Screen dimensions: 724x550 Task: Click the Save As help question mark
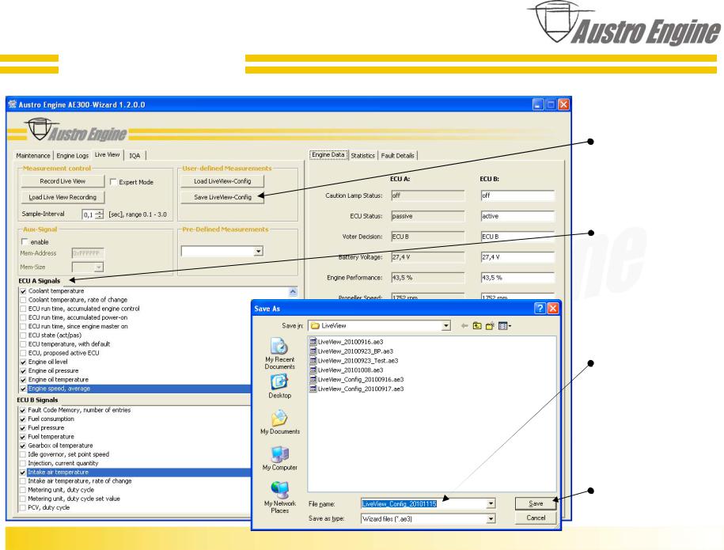tap(540, 309)
